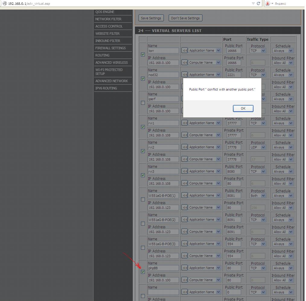The height and width of the screenshot is (301, 306).
Task: Click the << button beside rvi3 Application Name
Action: 185,171
